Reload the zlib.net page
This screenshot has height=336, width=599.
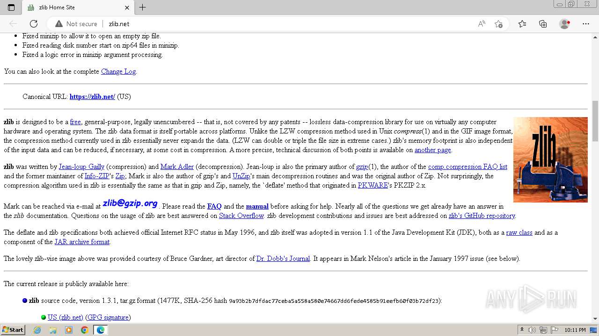coord(34,24)
